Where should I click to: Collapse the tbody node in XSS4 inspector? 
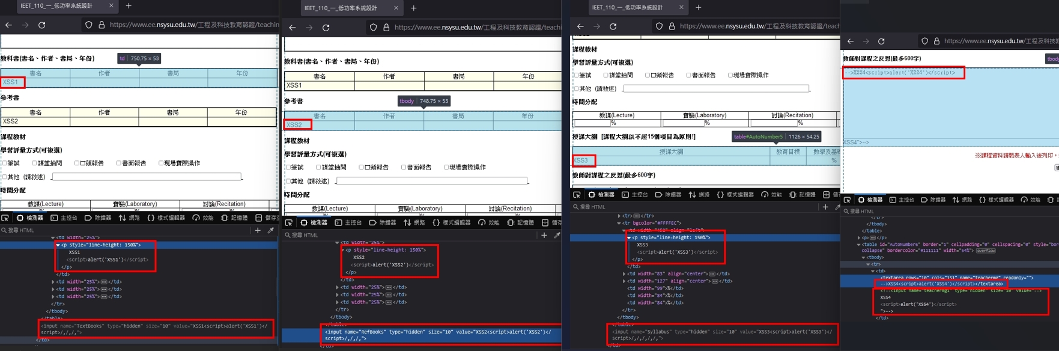pos(863,257)
